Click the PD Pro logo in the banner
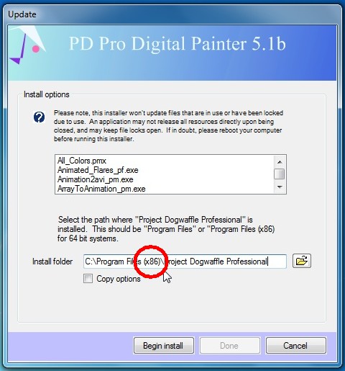345x371 pixels. [x=27, y=45]
